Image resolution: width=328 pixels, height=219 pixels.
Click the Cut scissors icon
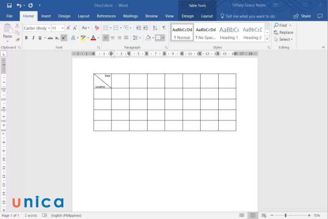coord(17,26)
